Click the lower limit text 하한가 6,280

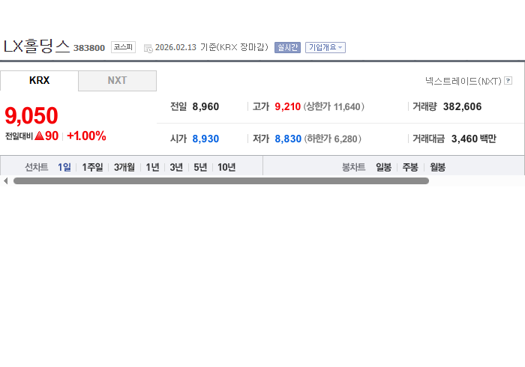(332, 139)
